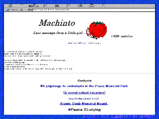The height and width of the screenshot is (119, 159).
Task: Follow '(A vernal school excursion)' link
Action: (84, 92)
